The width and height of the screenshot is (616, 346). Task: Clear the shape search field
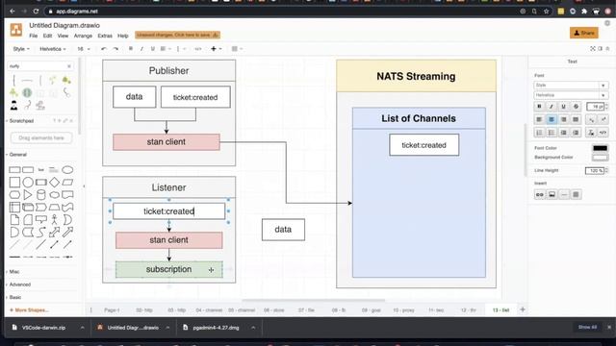[x=69, y=66]
